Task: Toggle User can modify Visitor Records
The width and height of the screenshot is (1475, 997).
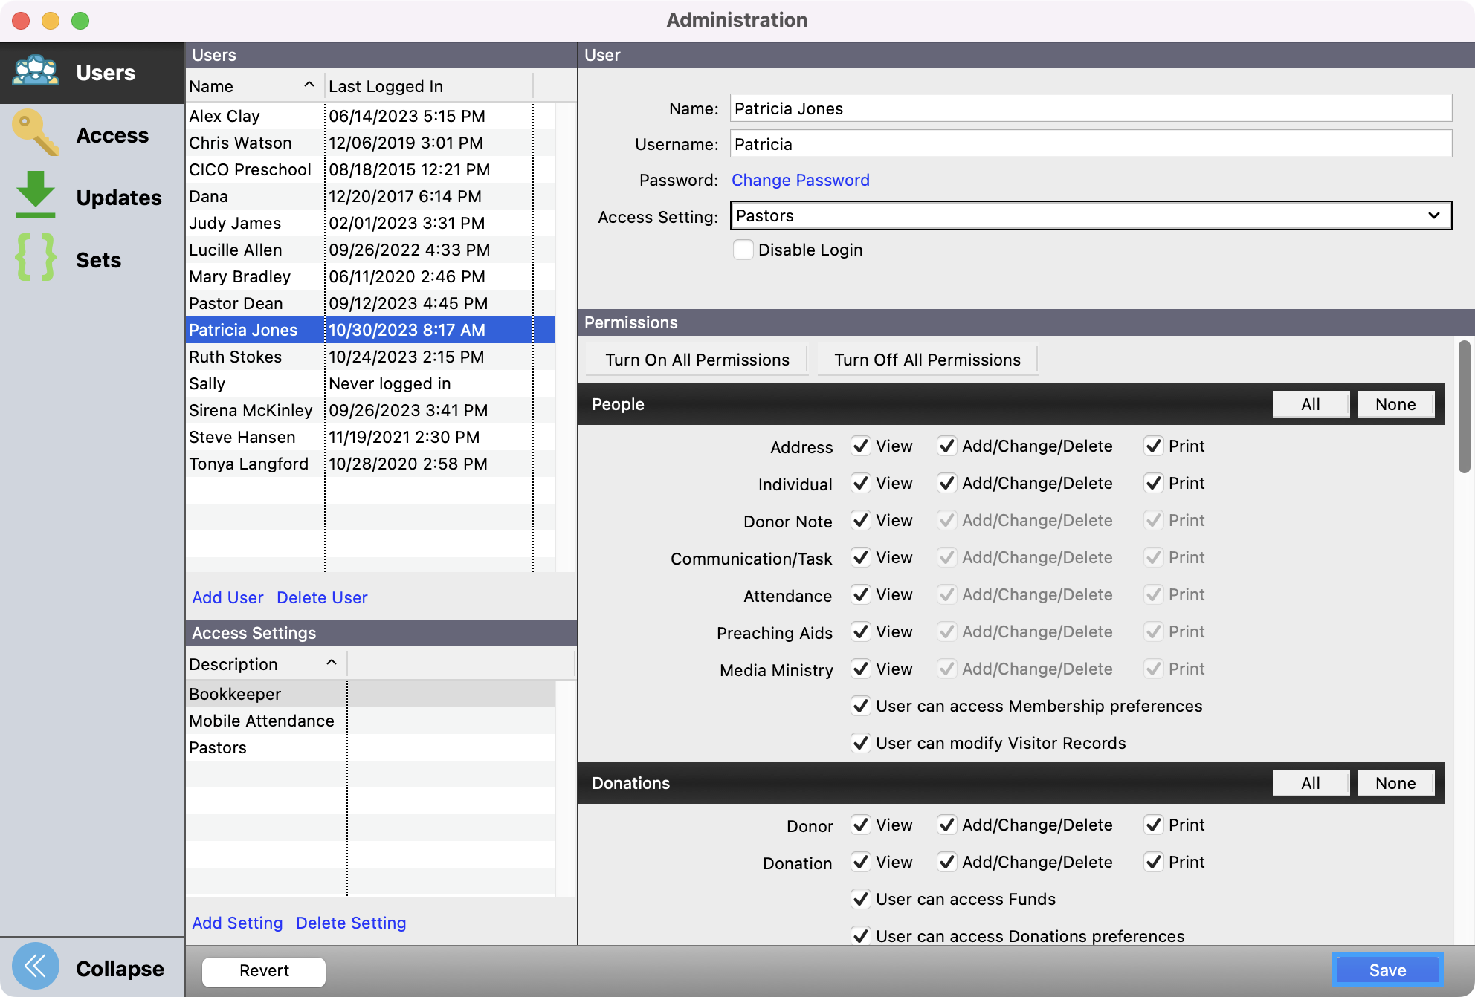Action: [x=861, y=743]
